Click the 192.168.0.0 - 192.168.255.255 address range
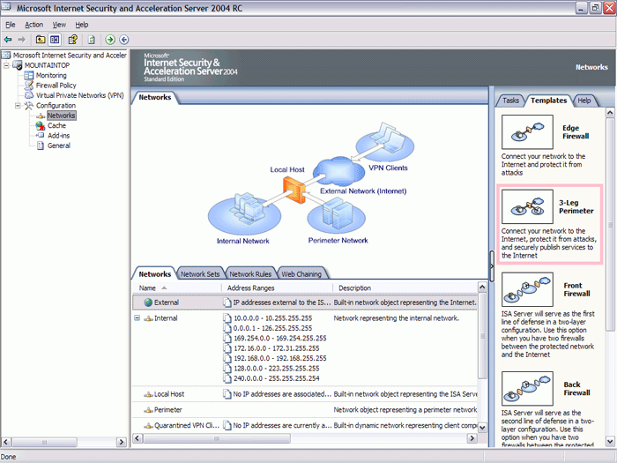 coord(279,358)
